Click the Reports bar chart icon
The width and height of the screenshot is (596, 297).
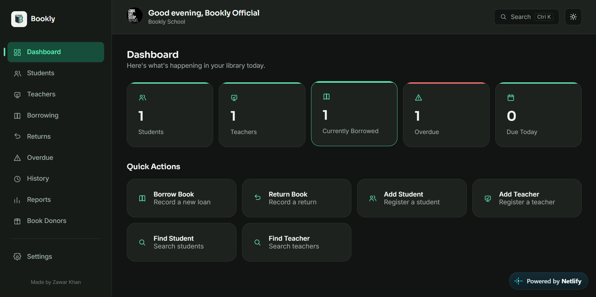(17, 200)
